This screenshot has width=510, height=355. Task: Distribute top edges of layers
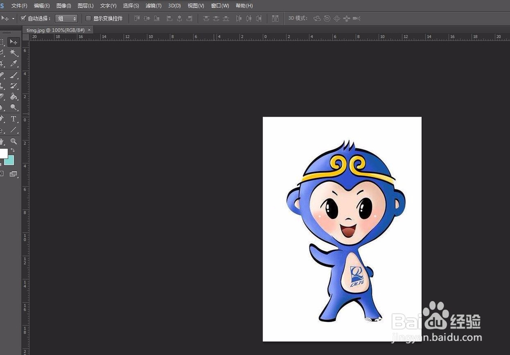[x=206, y=18]
